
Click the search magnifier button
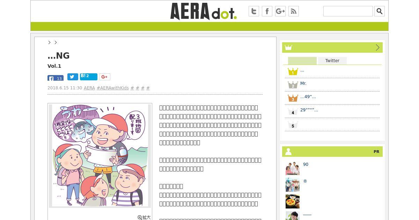(x=380, y=11)
